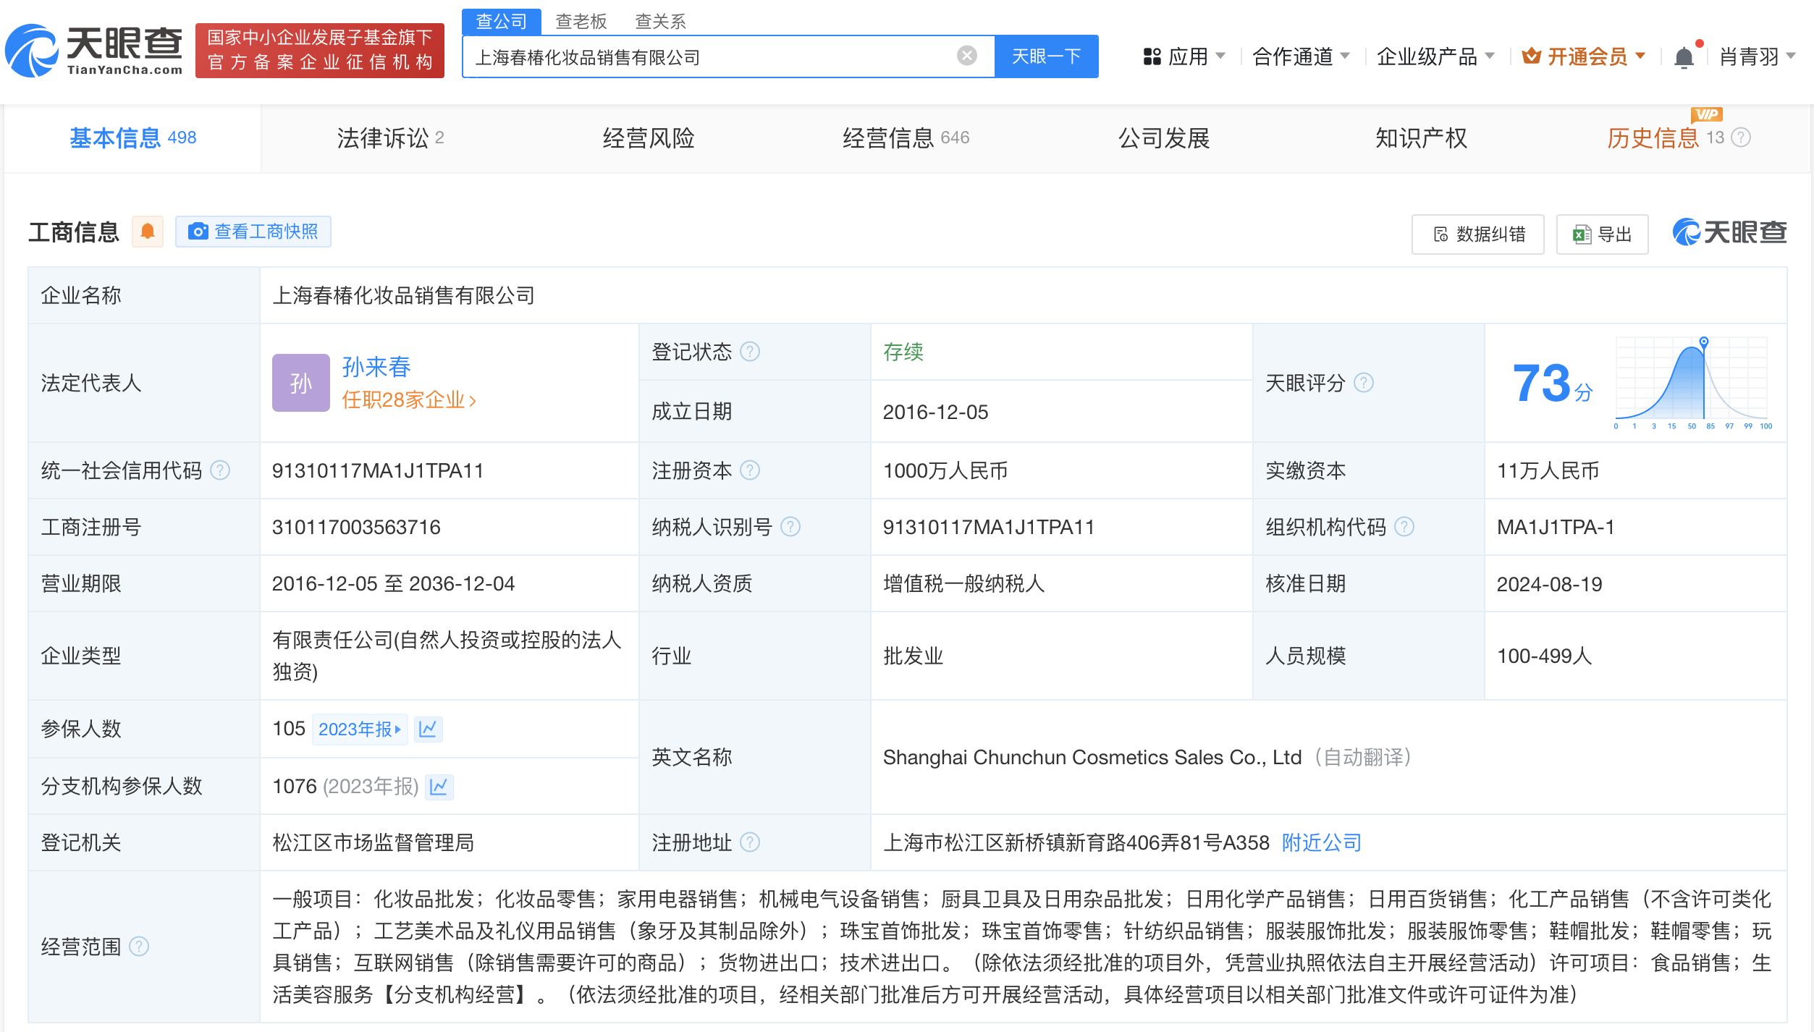Click the camera icon in 查看工商快照
The image size is (1814, 1032).
pyautogui.click(x=198, y=231)
